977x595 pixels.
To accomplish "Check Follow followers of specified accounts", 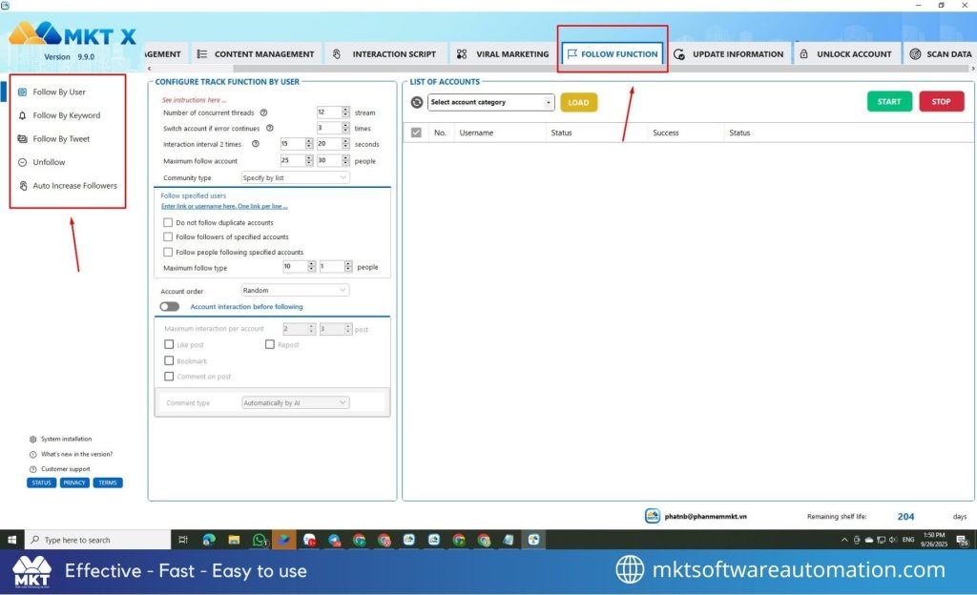I will pyautogui.click(x=168, y=237).
